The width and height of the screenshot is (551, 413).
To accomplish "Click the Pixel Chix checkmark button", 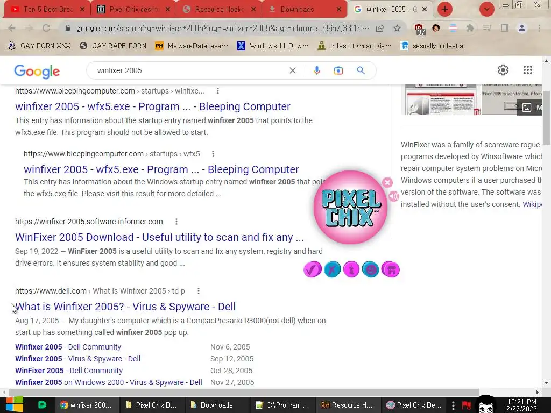I will coord(313,269).
